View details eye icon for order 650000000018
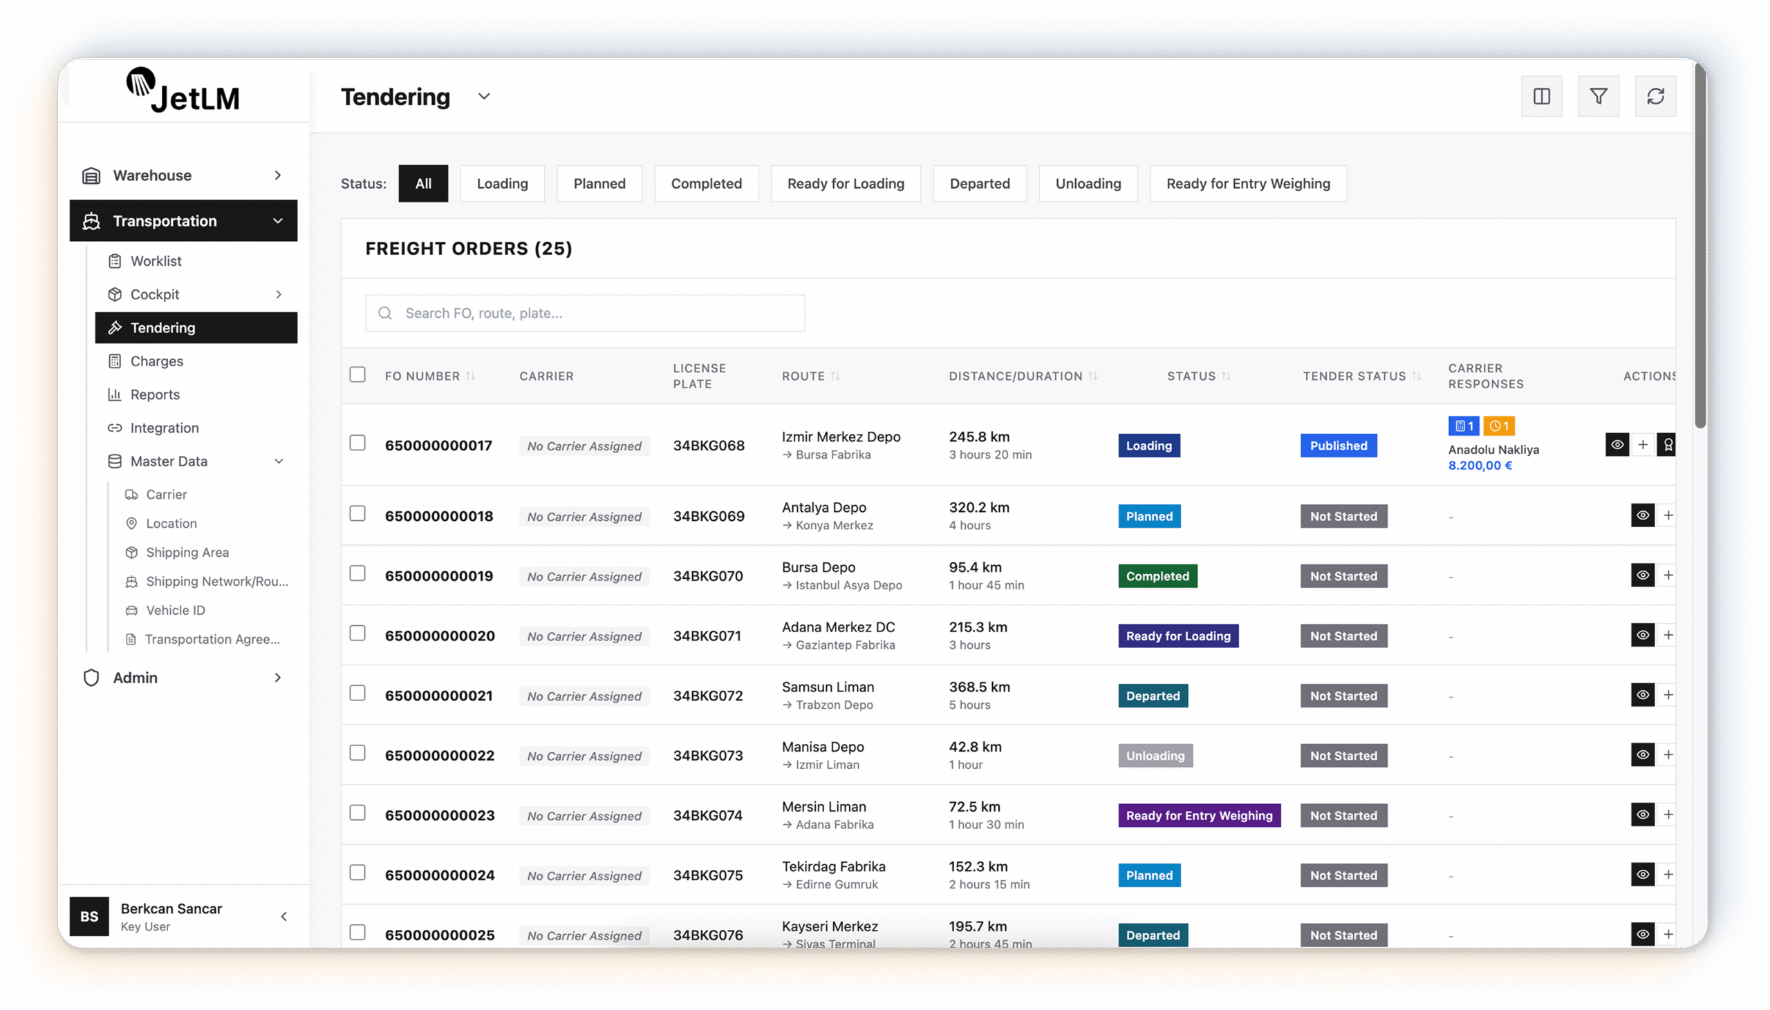 1641,515
